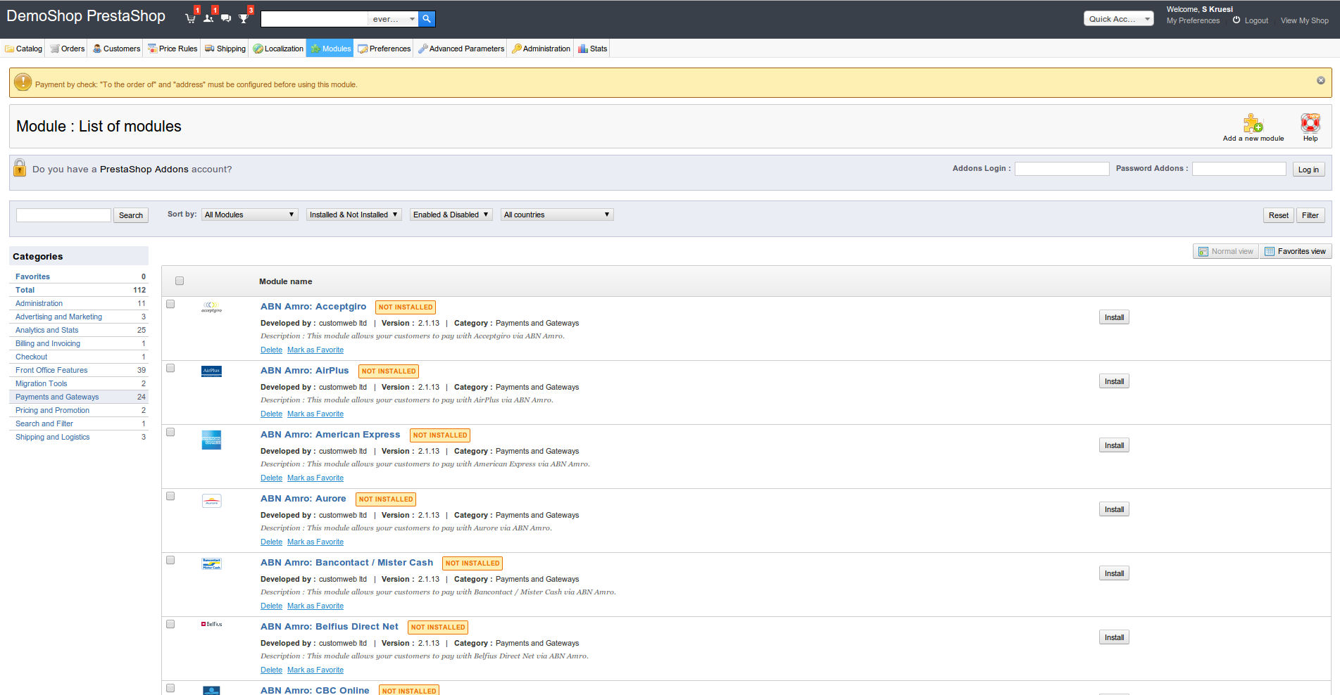Open the Catalog menu
This screenshot has width=1340, height=695.
(24, 49)
